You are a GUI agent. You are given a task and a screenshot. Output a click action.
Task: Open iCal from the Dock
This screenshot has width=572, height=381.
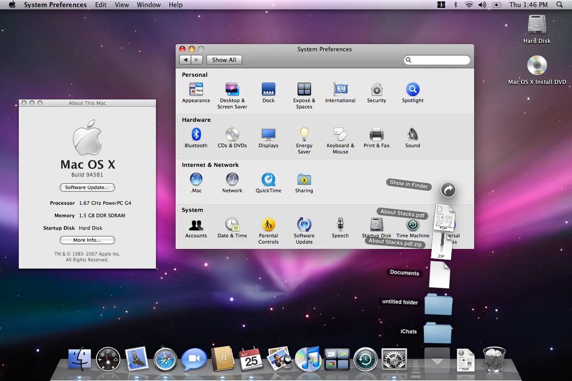(251, 359)
